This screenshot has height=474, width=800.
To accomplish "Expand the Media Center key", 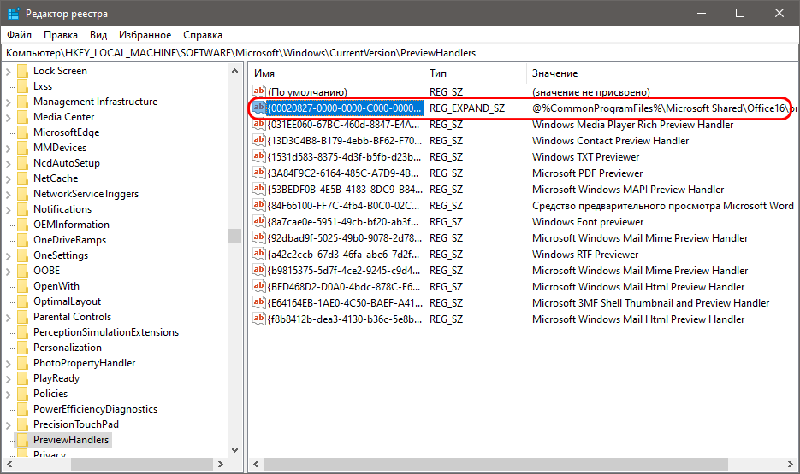I will pos(9,117).
